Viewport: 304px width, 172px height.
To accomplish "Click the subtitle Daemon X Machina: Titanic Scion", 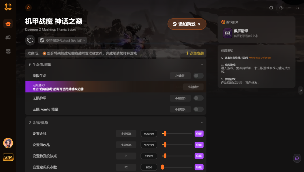I will (x=50, y=30).
